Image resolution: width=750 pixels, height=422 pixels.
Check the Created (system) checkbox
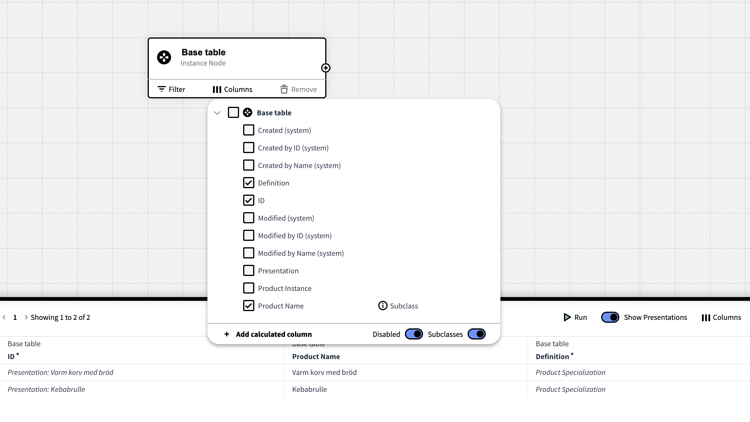click(249, 130)
